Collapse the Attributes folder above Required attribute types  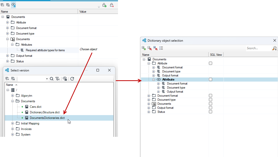[12, 45]
